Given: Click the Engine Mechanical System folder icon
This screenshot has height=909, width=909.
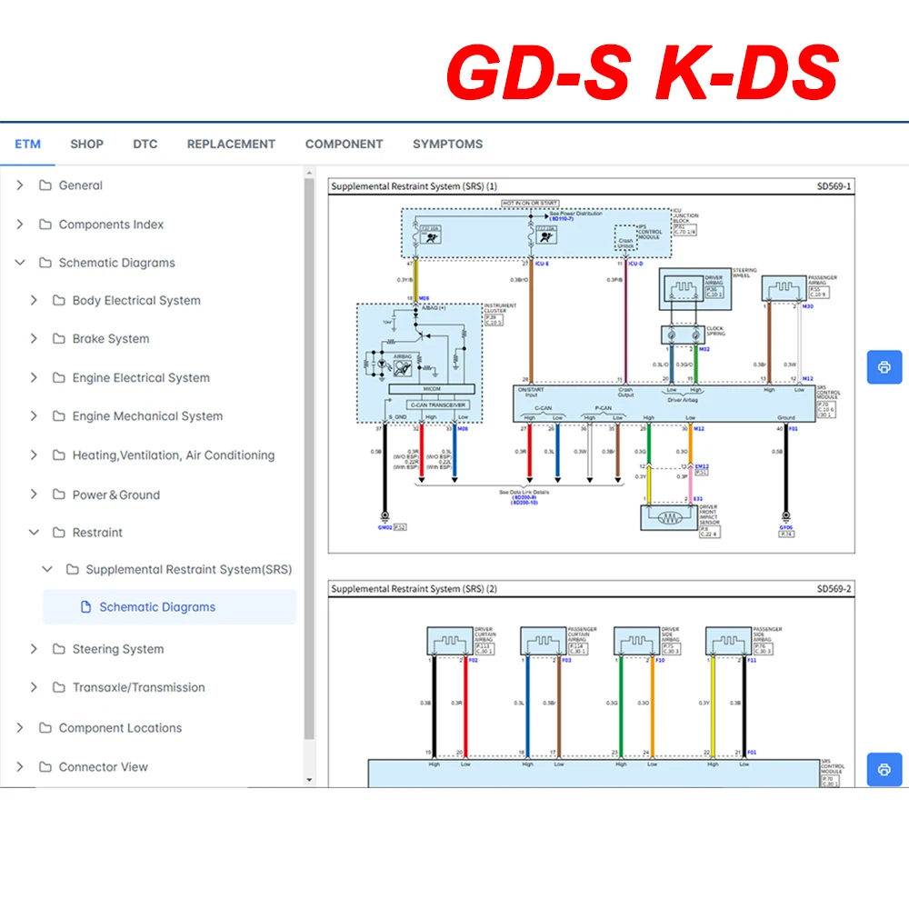Looking at the screenshot, I should point(58,415).
